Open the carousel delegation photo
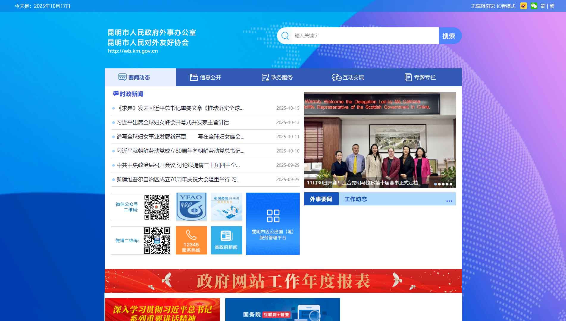566x321 pixels. coord(380,140)
